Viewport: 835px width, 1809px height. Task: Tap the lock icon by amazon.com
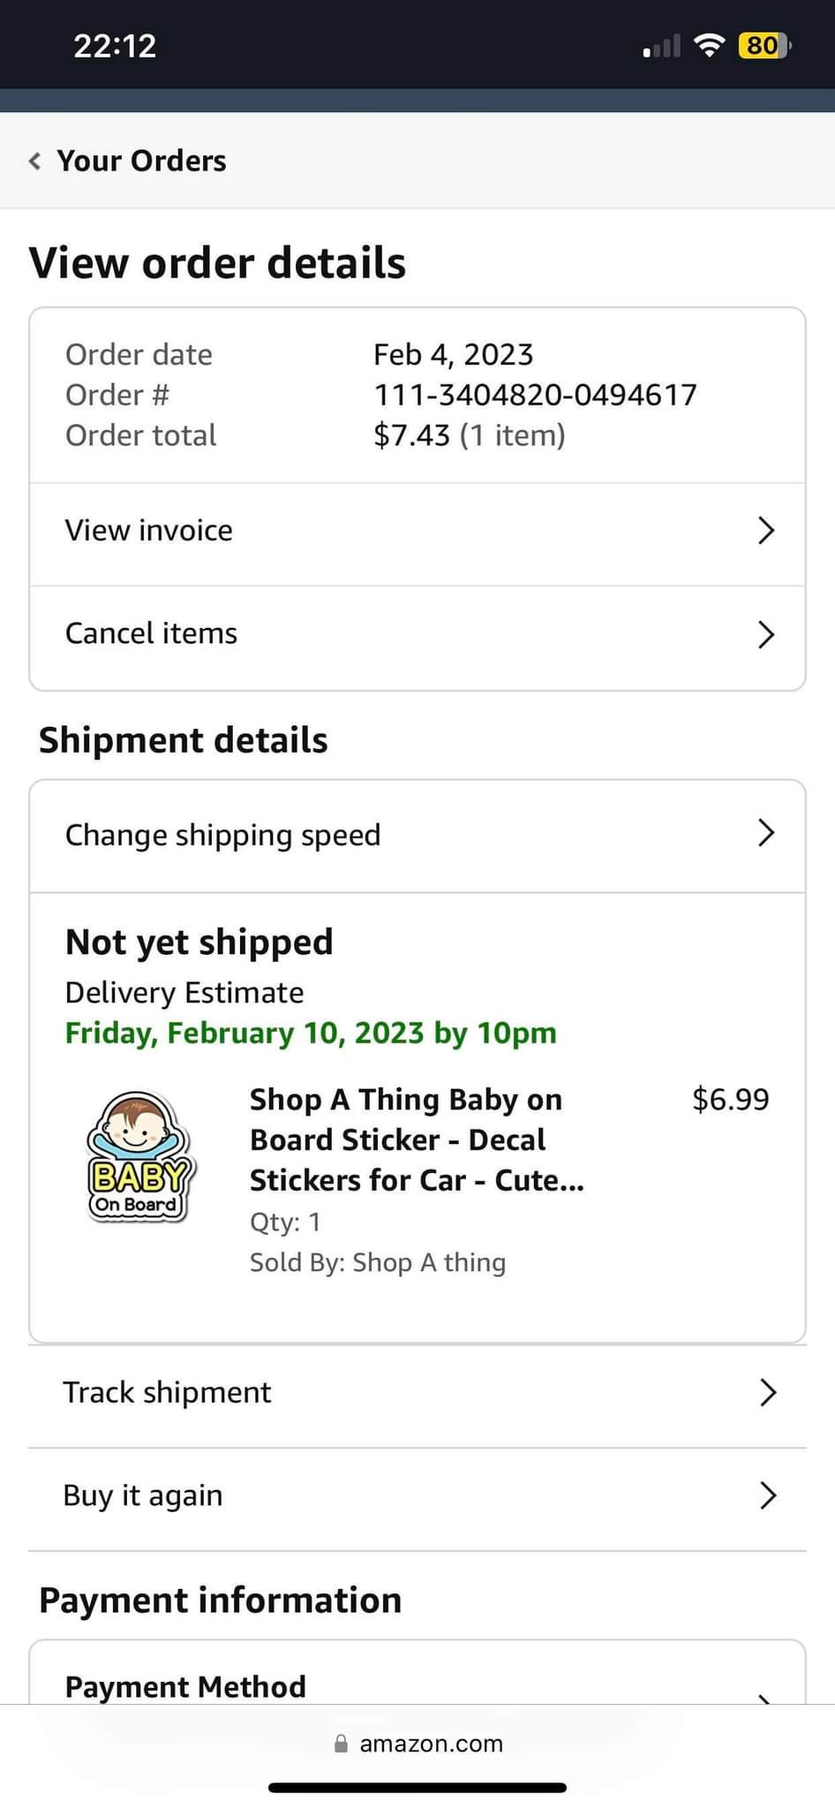[341, 1744]
